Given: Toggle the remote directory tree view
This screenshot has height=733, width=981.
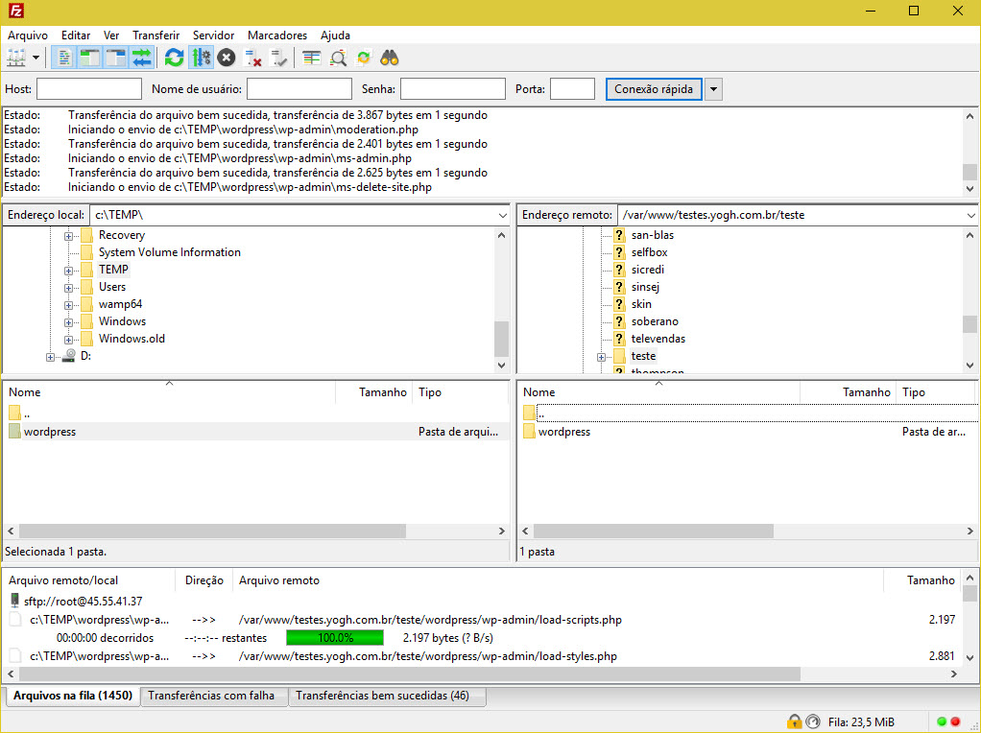Looking at the screenshot, I should [x=116, y=59].
